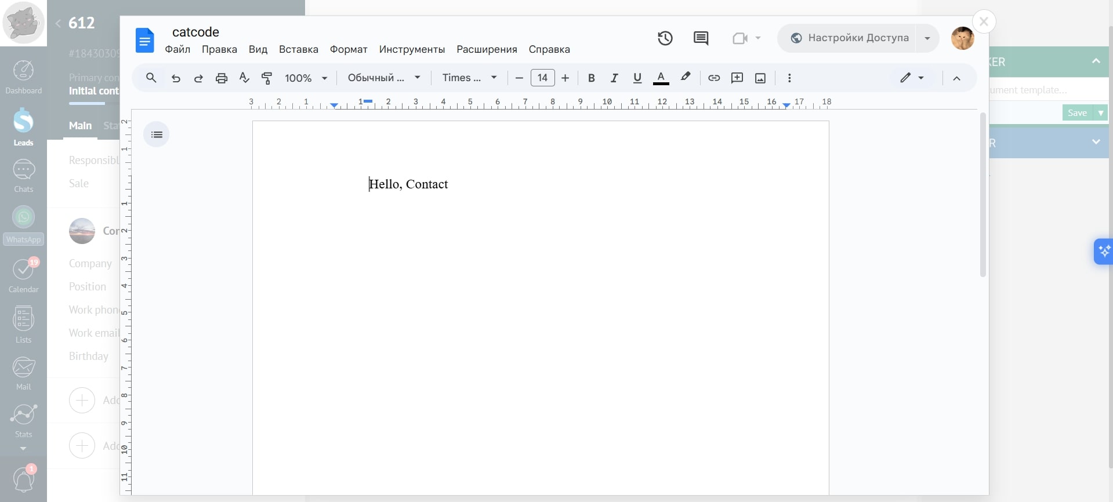Click the spell check icon

point(244,78)
